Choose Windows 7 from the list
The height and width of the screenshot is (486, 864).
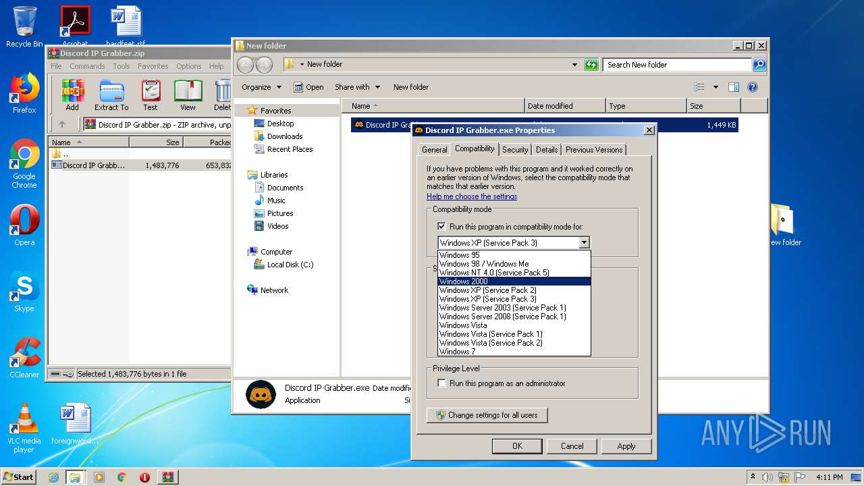(x=514, y=352)
